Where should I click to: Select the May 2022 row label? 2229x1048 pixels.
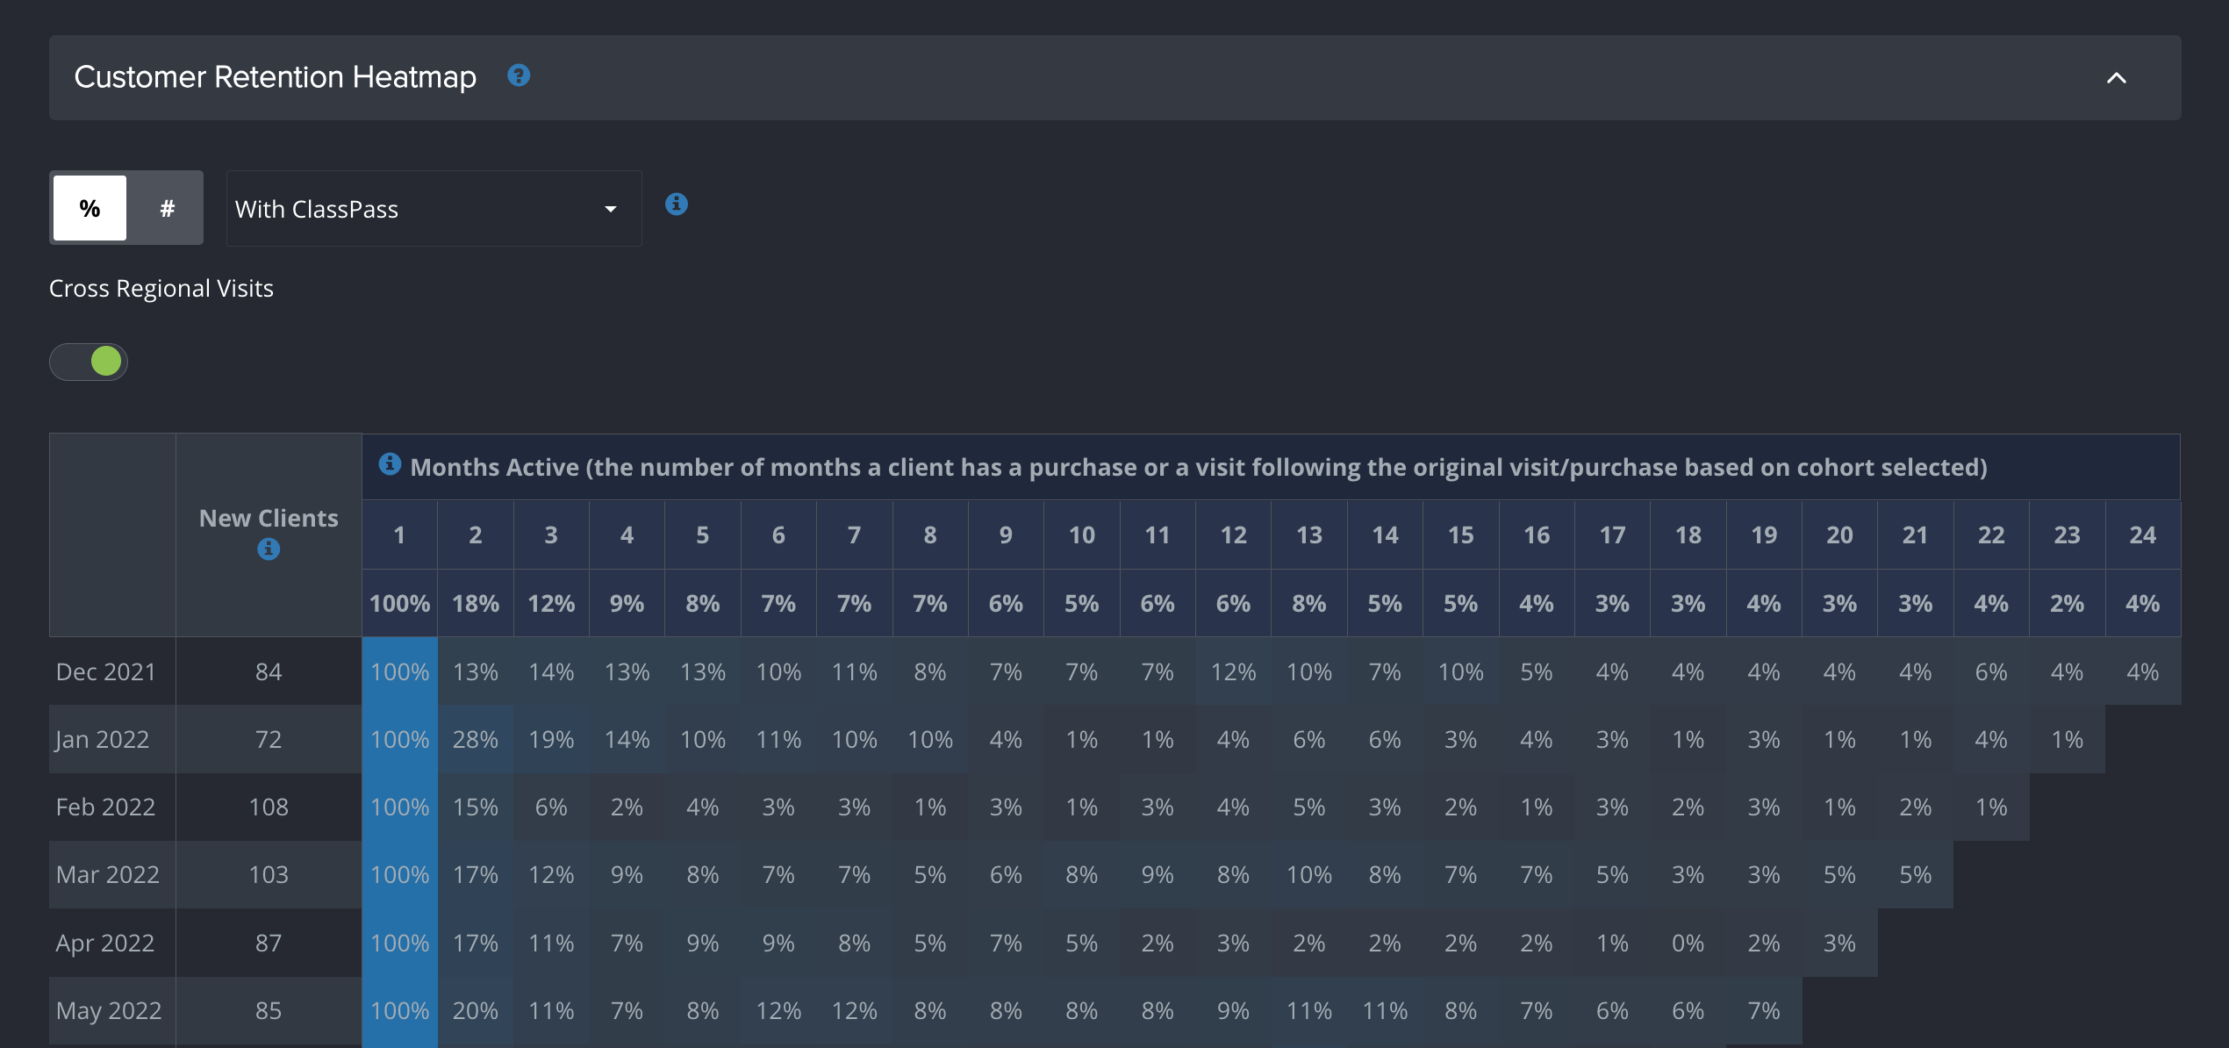[x=109, y=1010]
